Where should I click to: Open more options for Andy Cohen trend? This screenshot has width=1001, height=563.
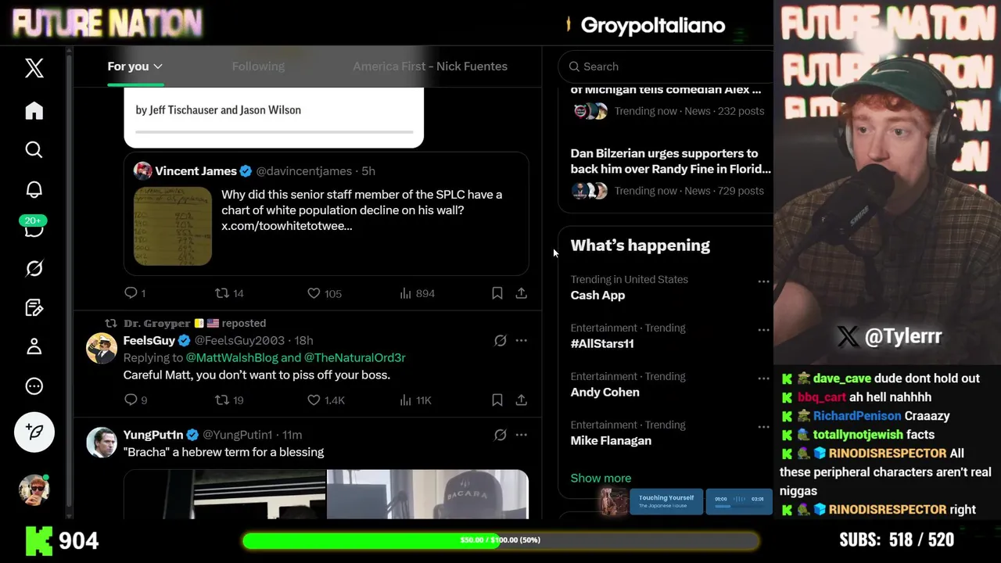click(x=763, y=378)
